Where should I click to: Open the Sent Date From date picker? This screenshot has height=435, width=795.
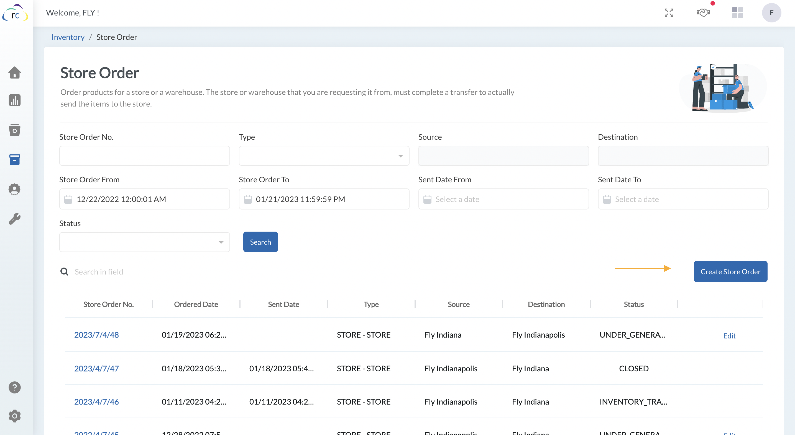tap(503, 199)
